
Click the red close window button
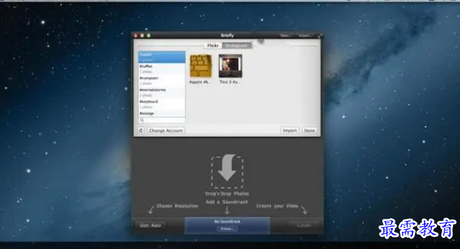click(x=136, y=35)
